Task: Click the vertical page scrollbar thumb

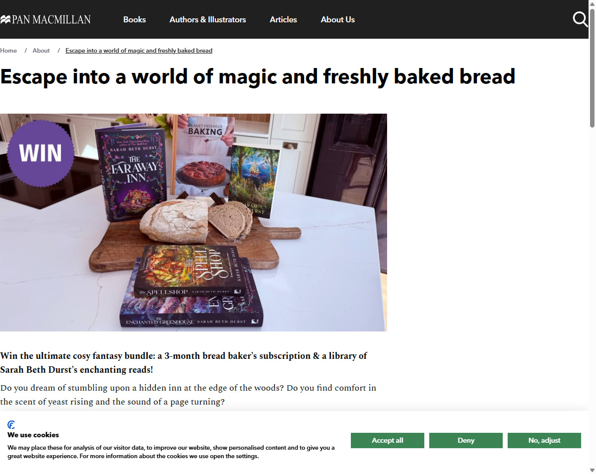Action: click(592, 67)
